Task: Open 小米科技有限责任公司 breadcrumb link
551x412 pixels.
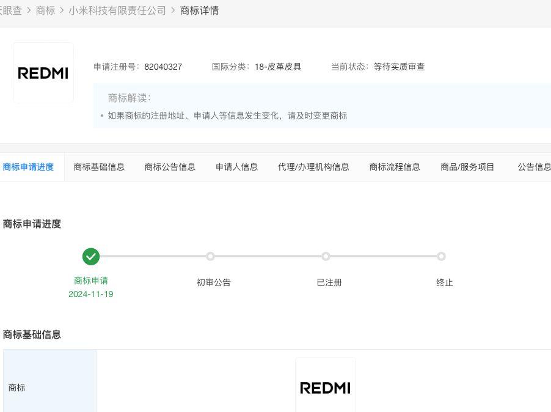Action: pyautogui.click(x=117, y=11)
